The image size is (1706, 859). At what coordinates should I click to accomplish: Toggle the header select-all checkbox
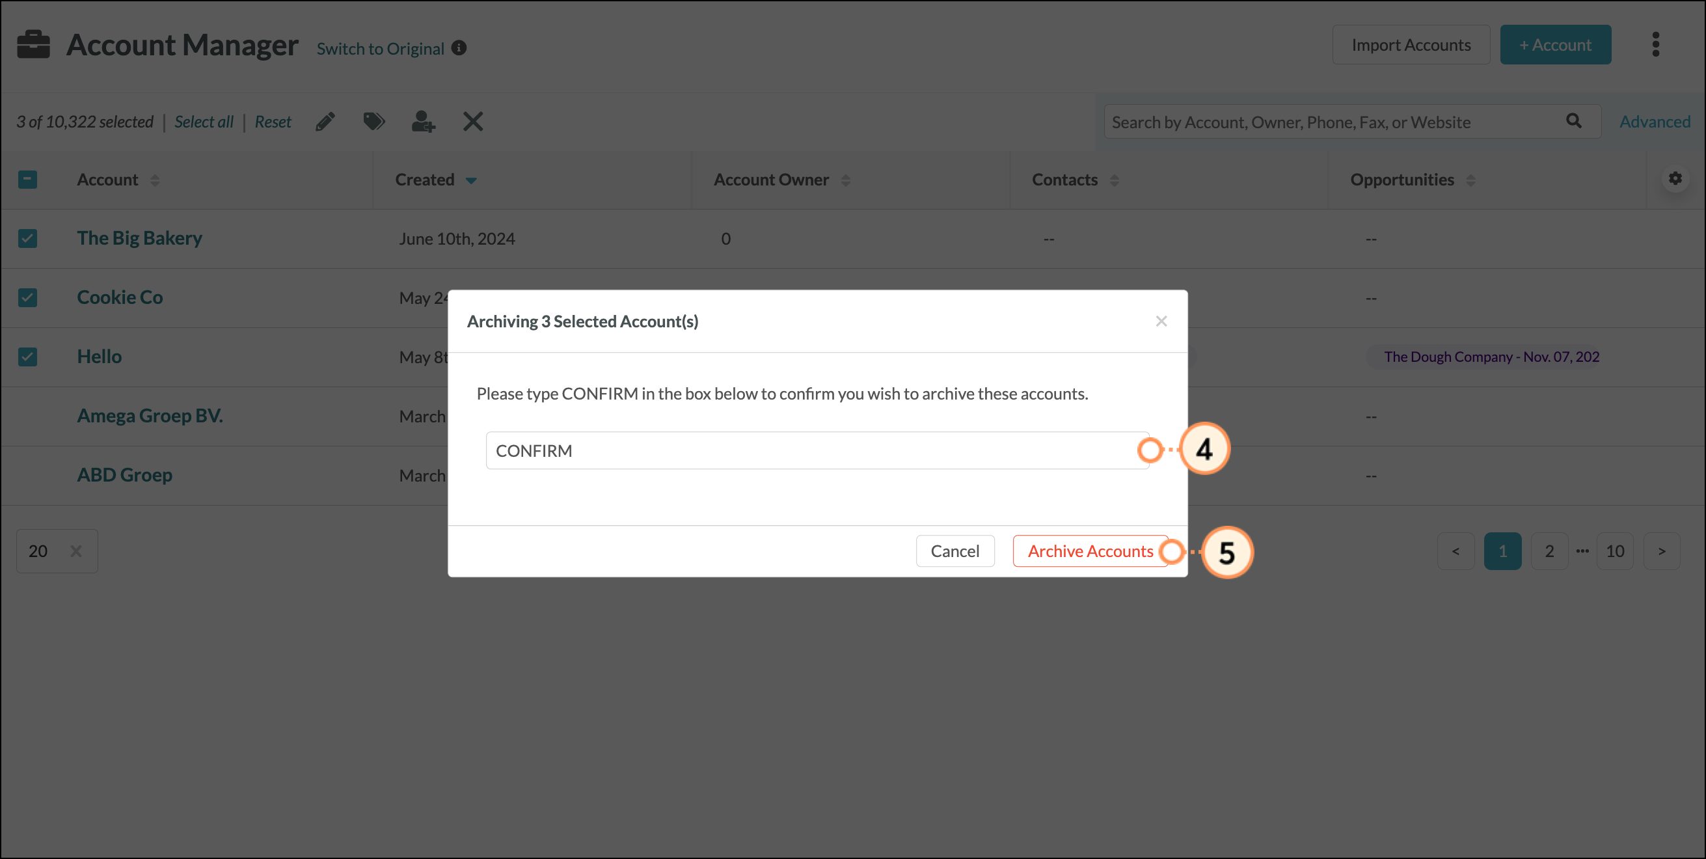coord(28,180)
